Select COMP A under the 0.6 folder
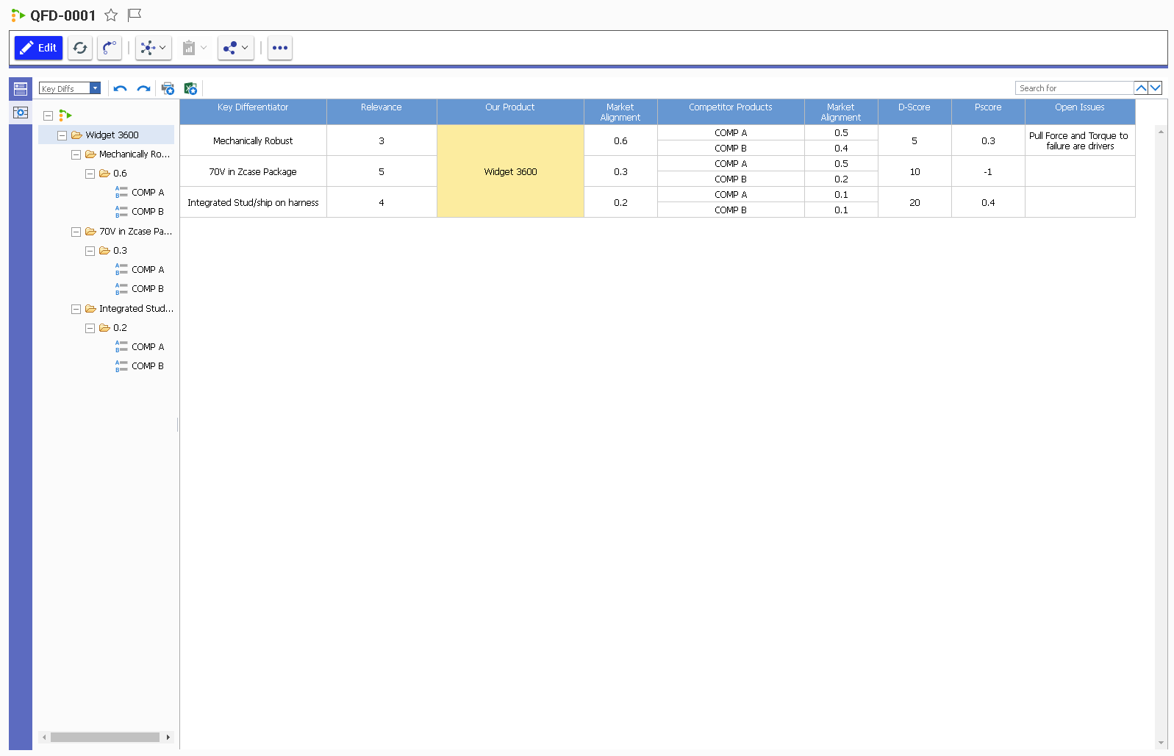 [148, 193]
